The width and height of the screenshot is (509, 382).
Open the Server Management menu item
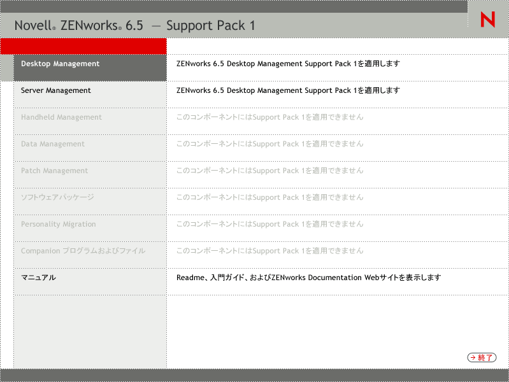click(x=90, y=94)
